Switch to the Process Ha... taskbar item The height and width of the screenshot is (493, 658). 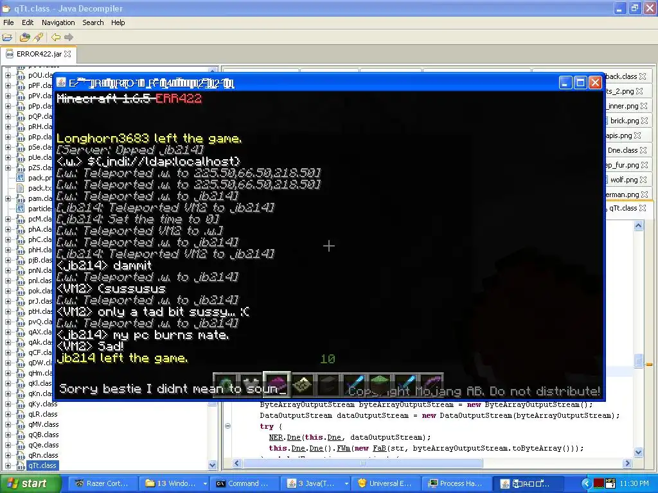456,483
